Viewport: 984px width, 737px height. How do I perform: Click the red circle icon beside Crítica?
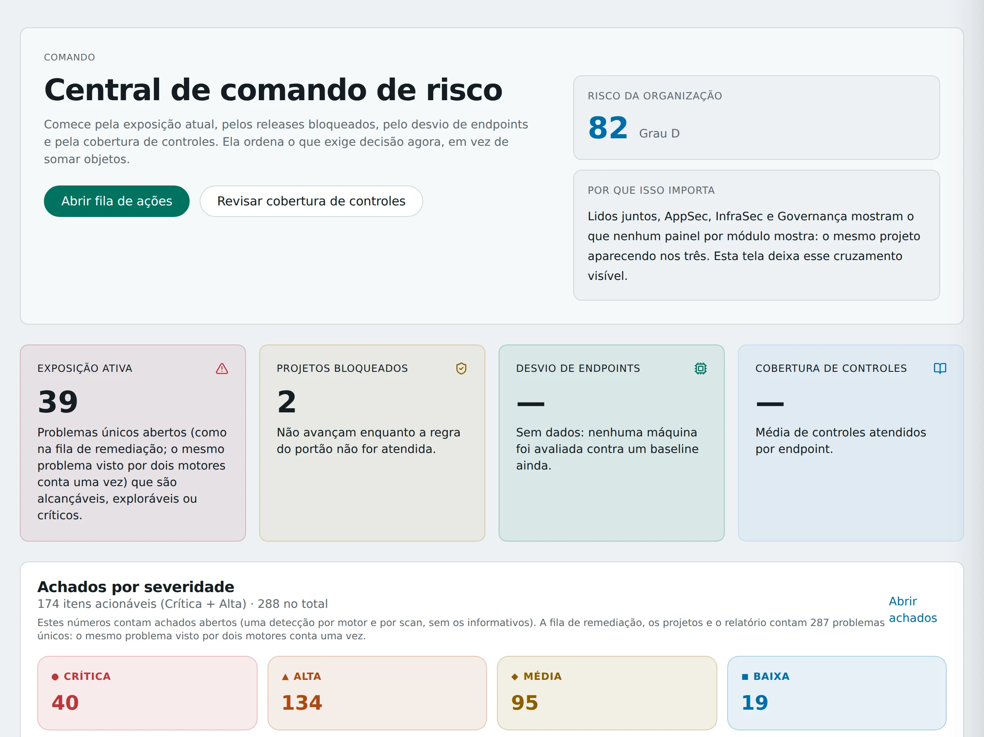click(55, 677)
